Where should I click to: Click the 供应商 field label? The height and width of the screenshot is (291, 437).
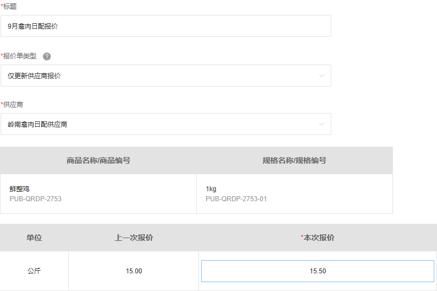[x=12, y=105]
